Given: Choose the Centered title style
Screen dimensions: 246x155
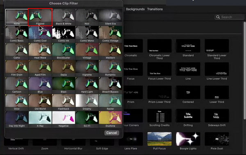Looking at the screenshot, I should [x=188, y=95].
